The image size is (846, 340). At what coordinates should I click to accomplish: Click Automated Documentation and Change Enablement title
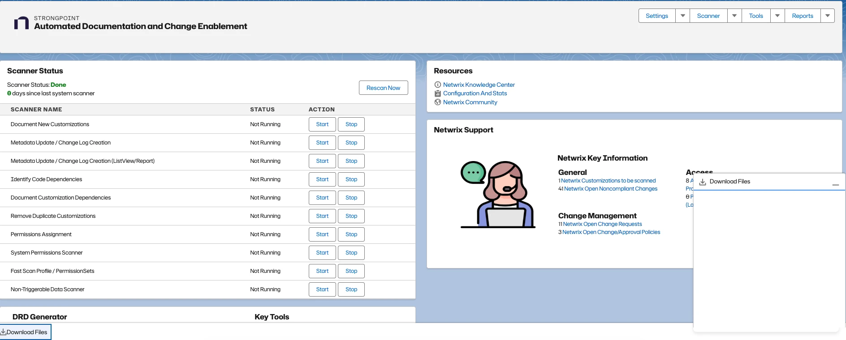pos(141,26)
